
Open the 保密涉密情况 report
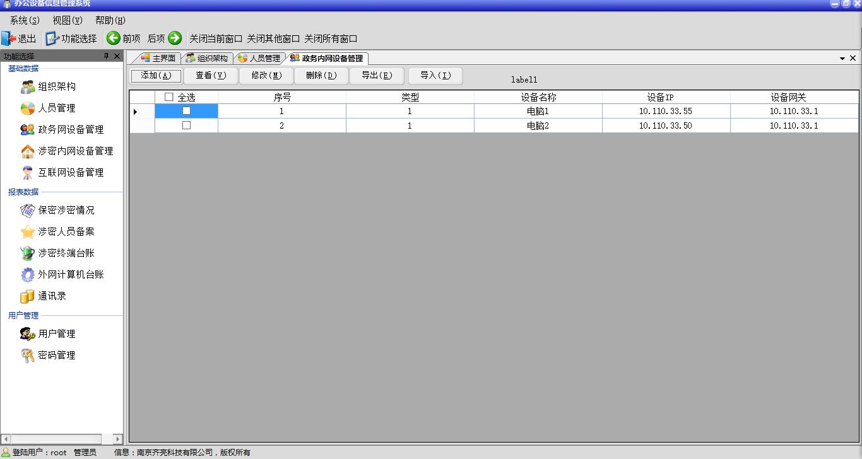click(66, 211)
